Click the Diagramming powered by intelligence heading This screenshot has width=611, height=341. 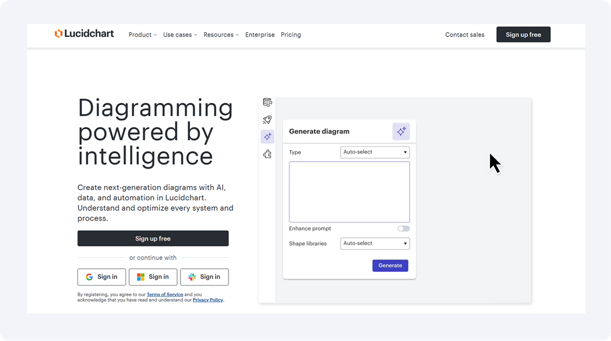coord(156,132)
